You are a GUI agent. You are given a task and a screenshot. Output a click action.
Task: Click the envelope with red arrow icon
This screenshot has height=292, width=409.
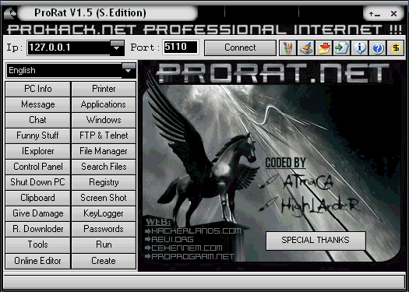click(x=324, y=47)
